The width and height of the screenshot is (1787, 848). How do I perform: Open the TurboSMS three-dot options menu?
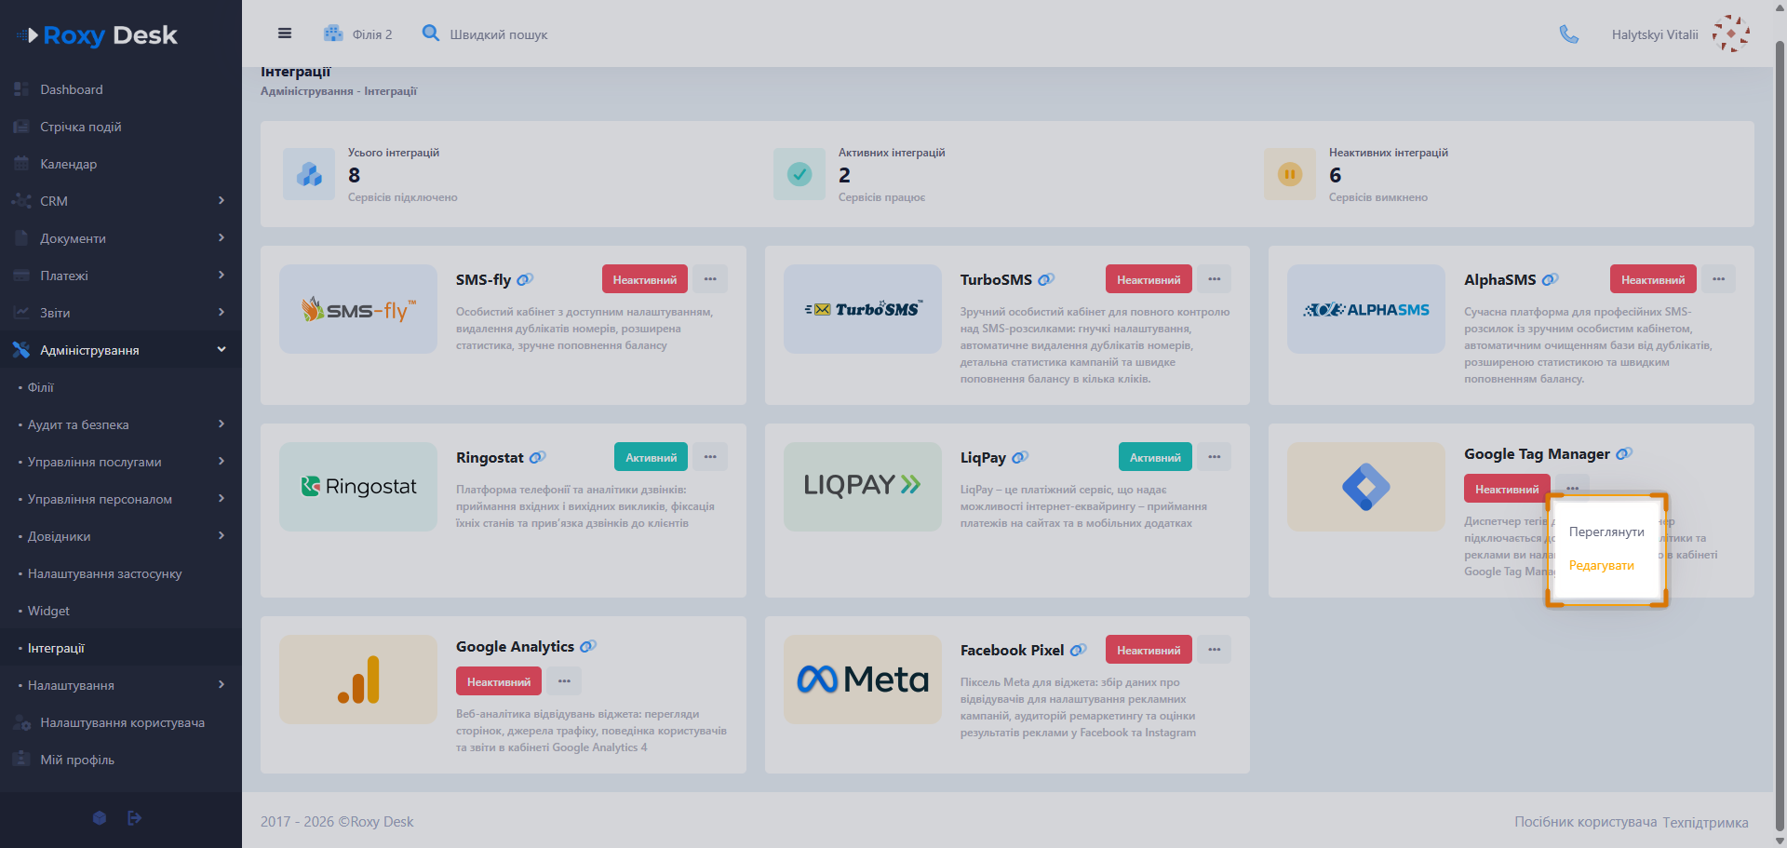(x=1215, y=279)
